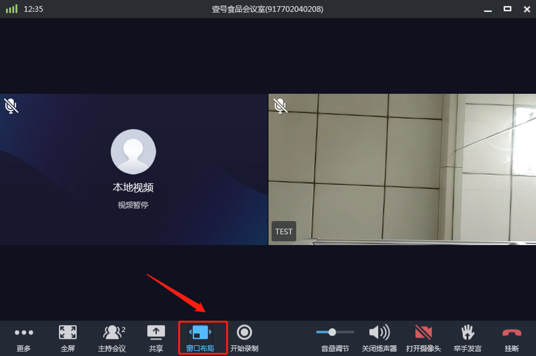
Task: Click muted microphone icon on local video
Action: coord(11,106)
